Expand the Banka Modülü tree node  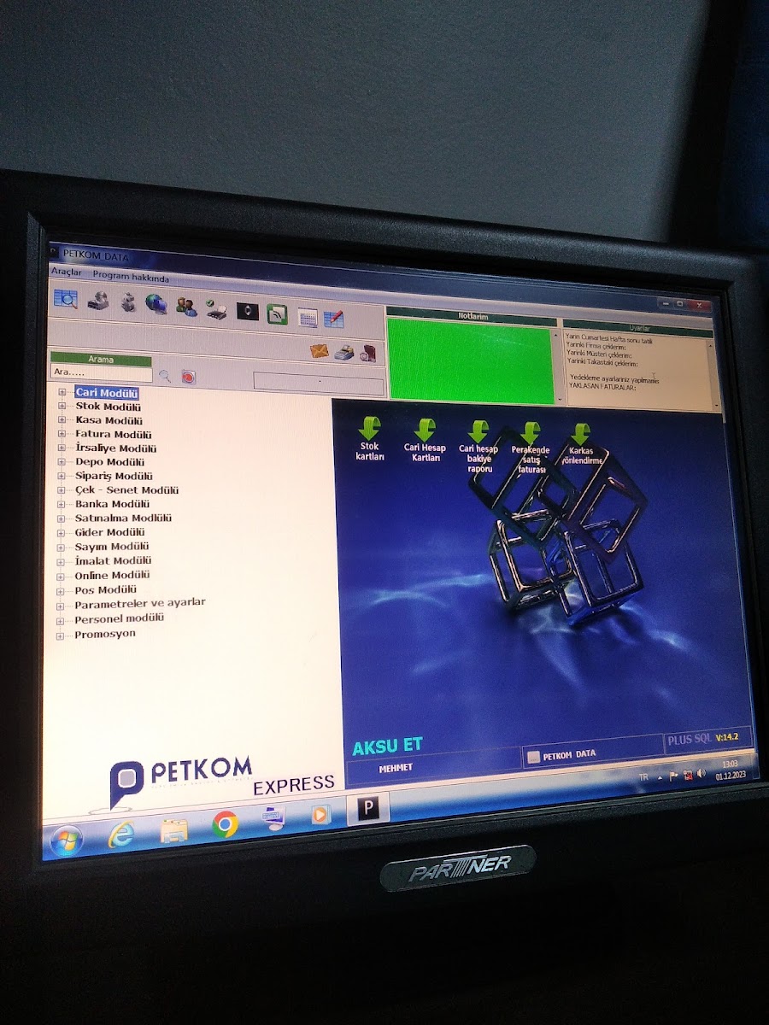pos(62,505)
